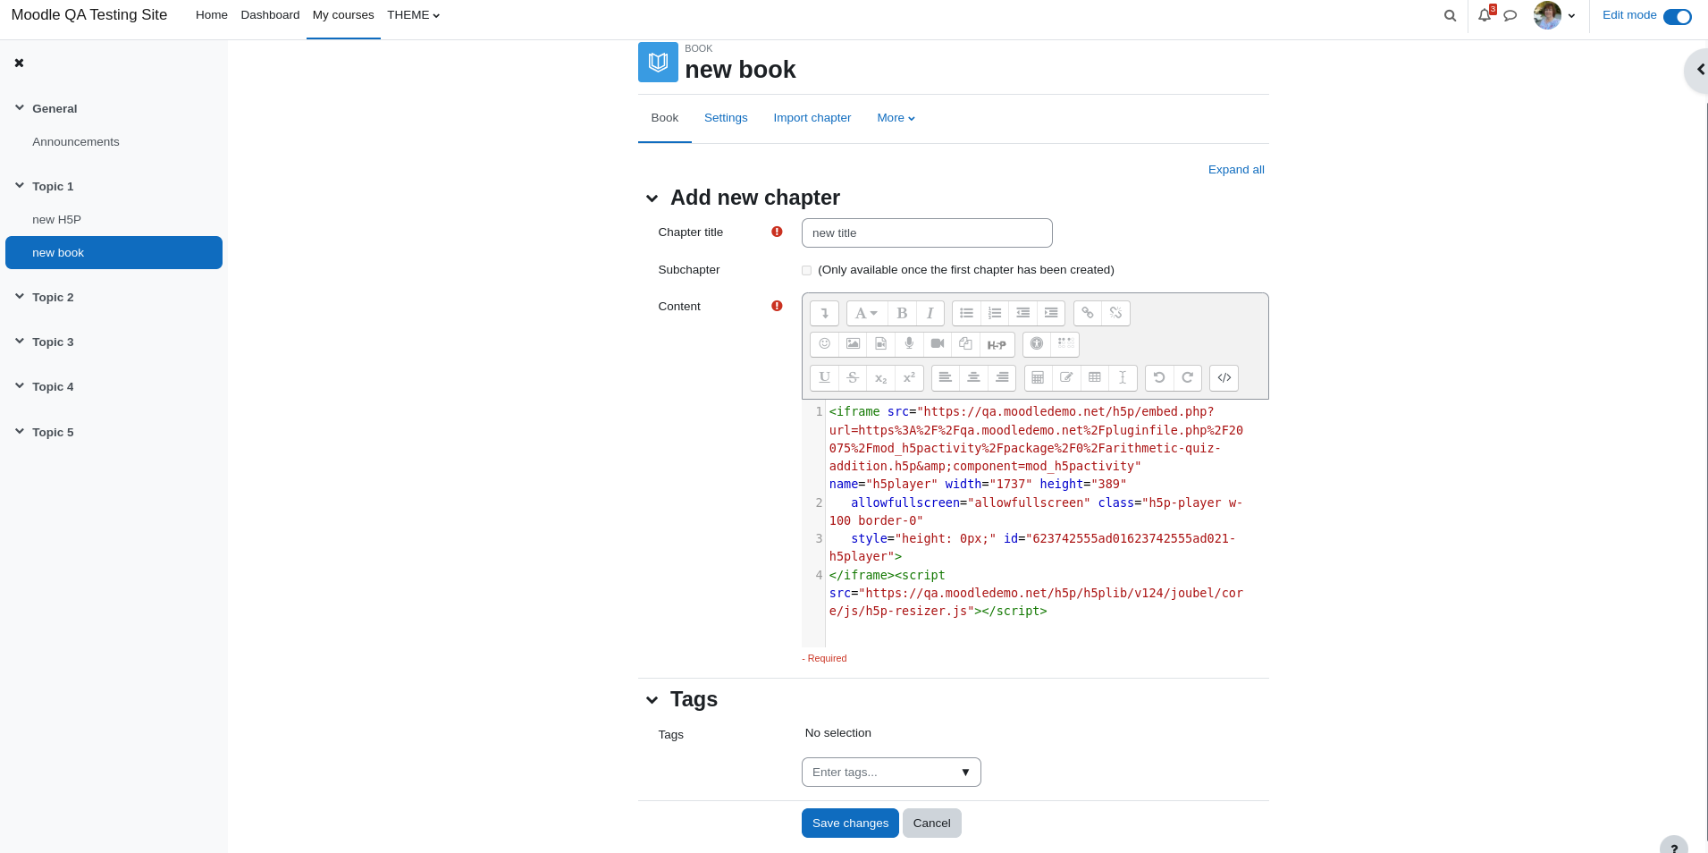The width and height of the screenshot is (1708, 853).
Task: Open the user profile menu
Action: 1554,15
